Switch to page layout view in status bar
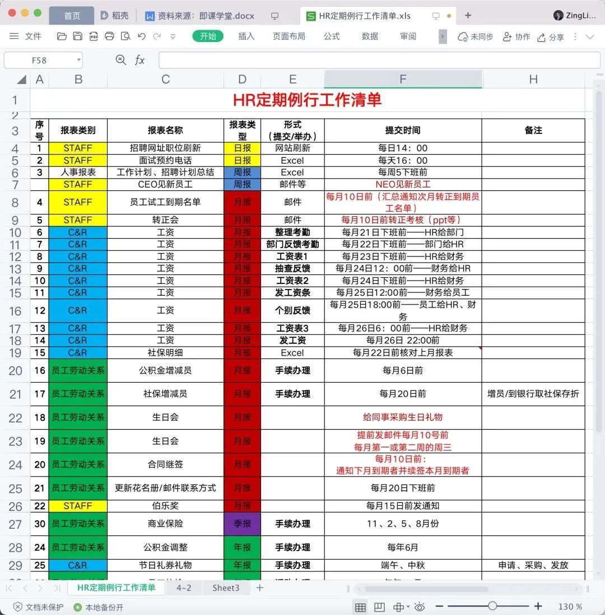605x615 pixels. point(379,607)
